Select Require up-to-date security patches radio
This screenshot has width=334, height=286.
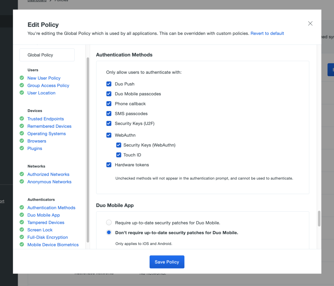(109, 222)
